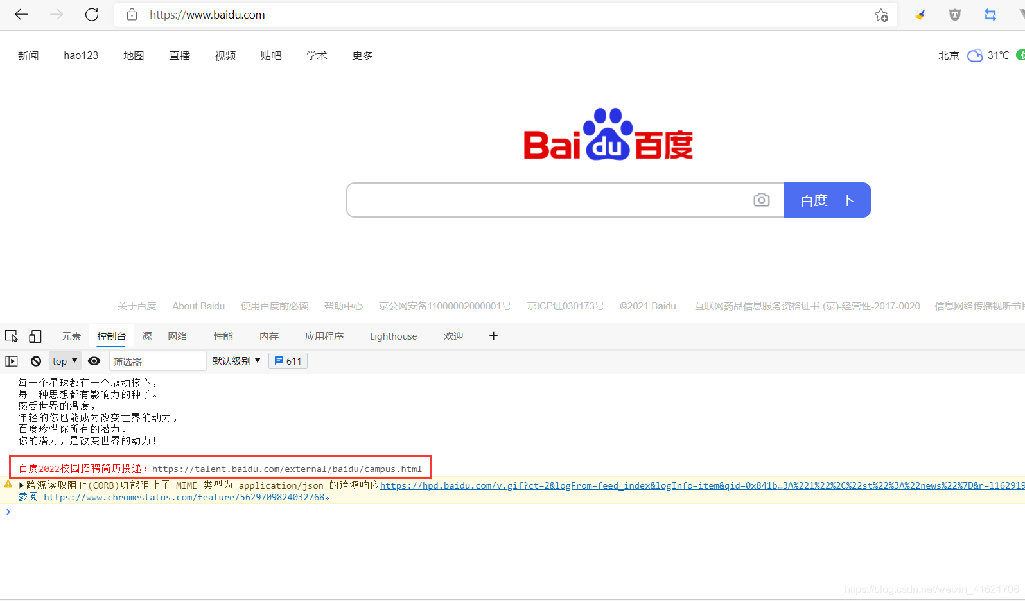Open the About Baidu footer link
1025x601 pixels.
coord(198,306)
